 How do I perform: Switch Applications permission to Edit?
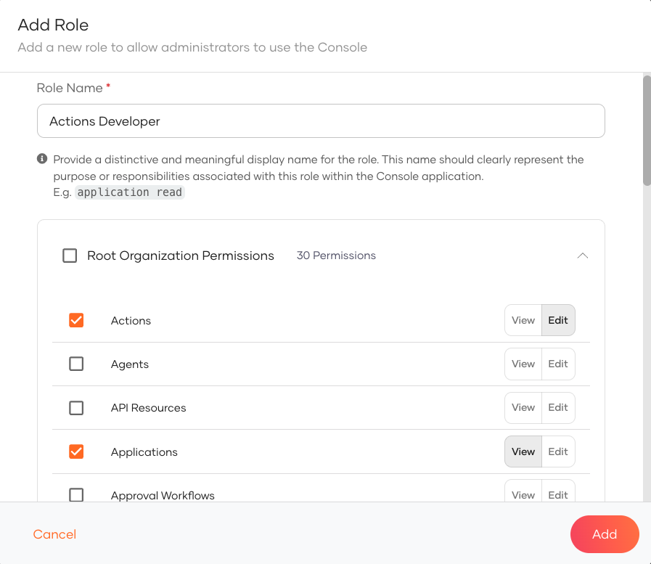coord(558,451)
